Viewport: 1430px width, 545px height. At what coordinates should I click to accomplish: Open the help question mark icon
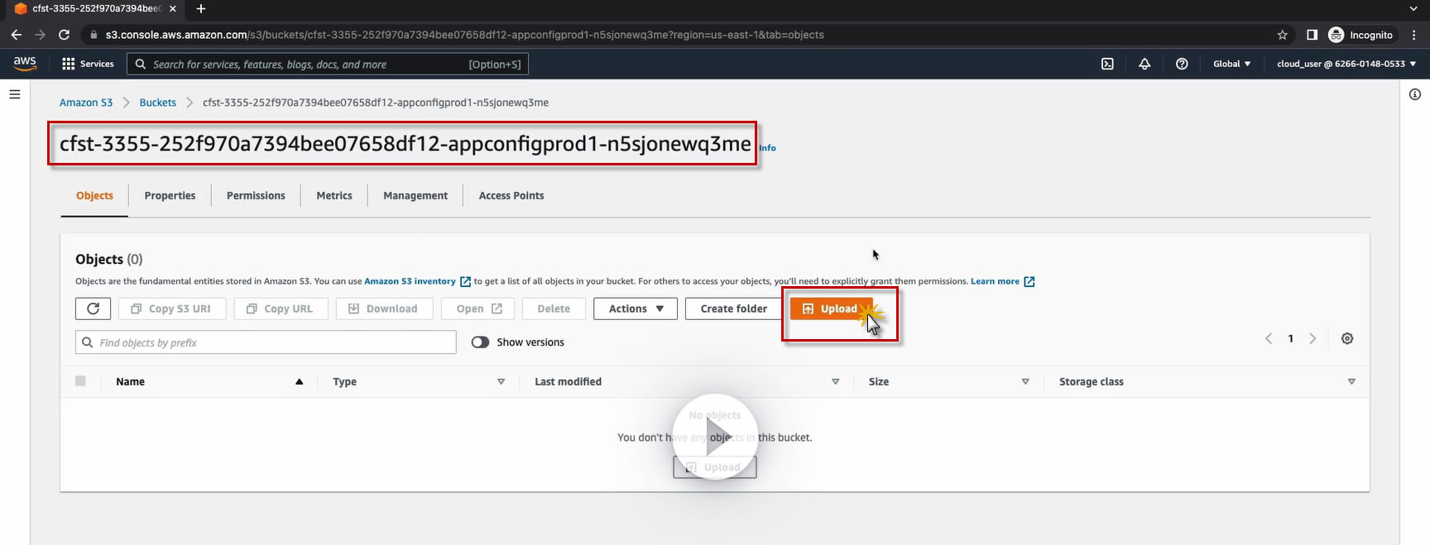pyautogui.click(x=1182, y=64)
